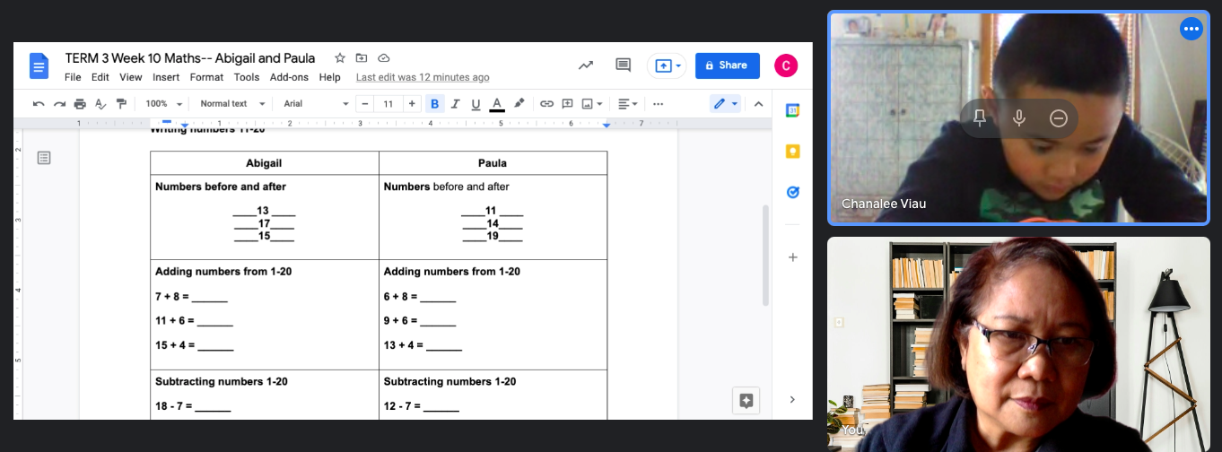
Task: Open the View menu
Action: pyautogui.click(x=131, y=77)
